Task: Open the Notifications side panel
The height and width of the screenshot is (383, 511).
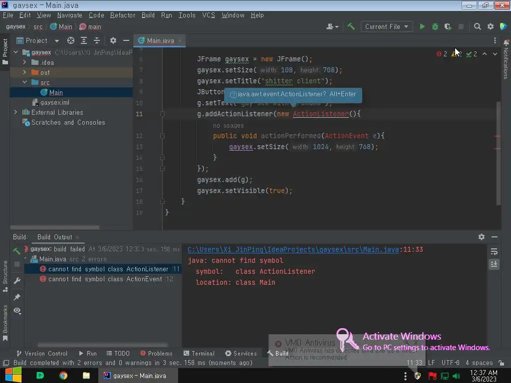Action: pyautogui.click(x=506, y=60)
